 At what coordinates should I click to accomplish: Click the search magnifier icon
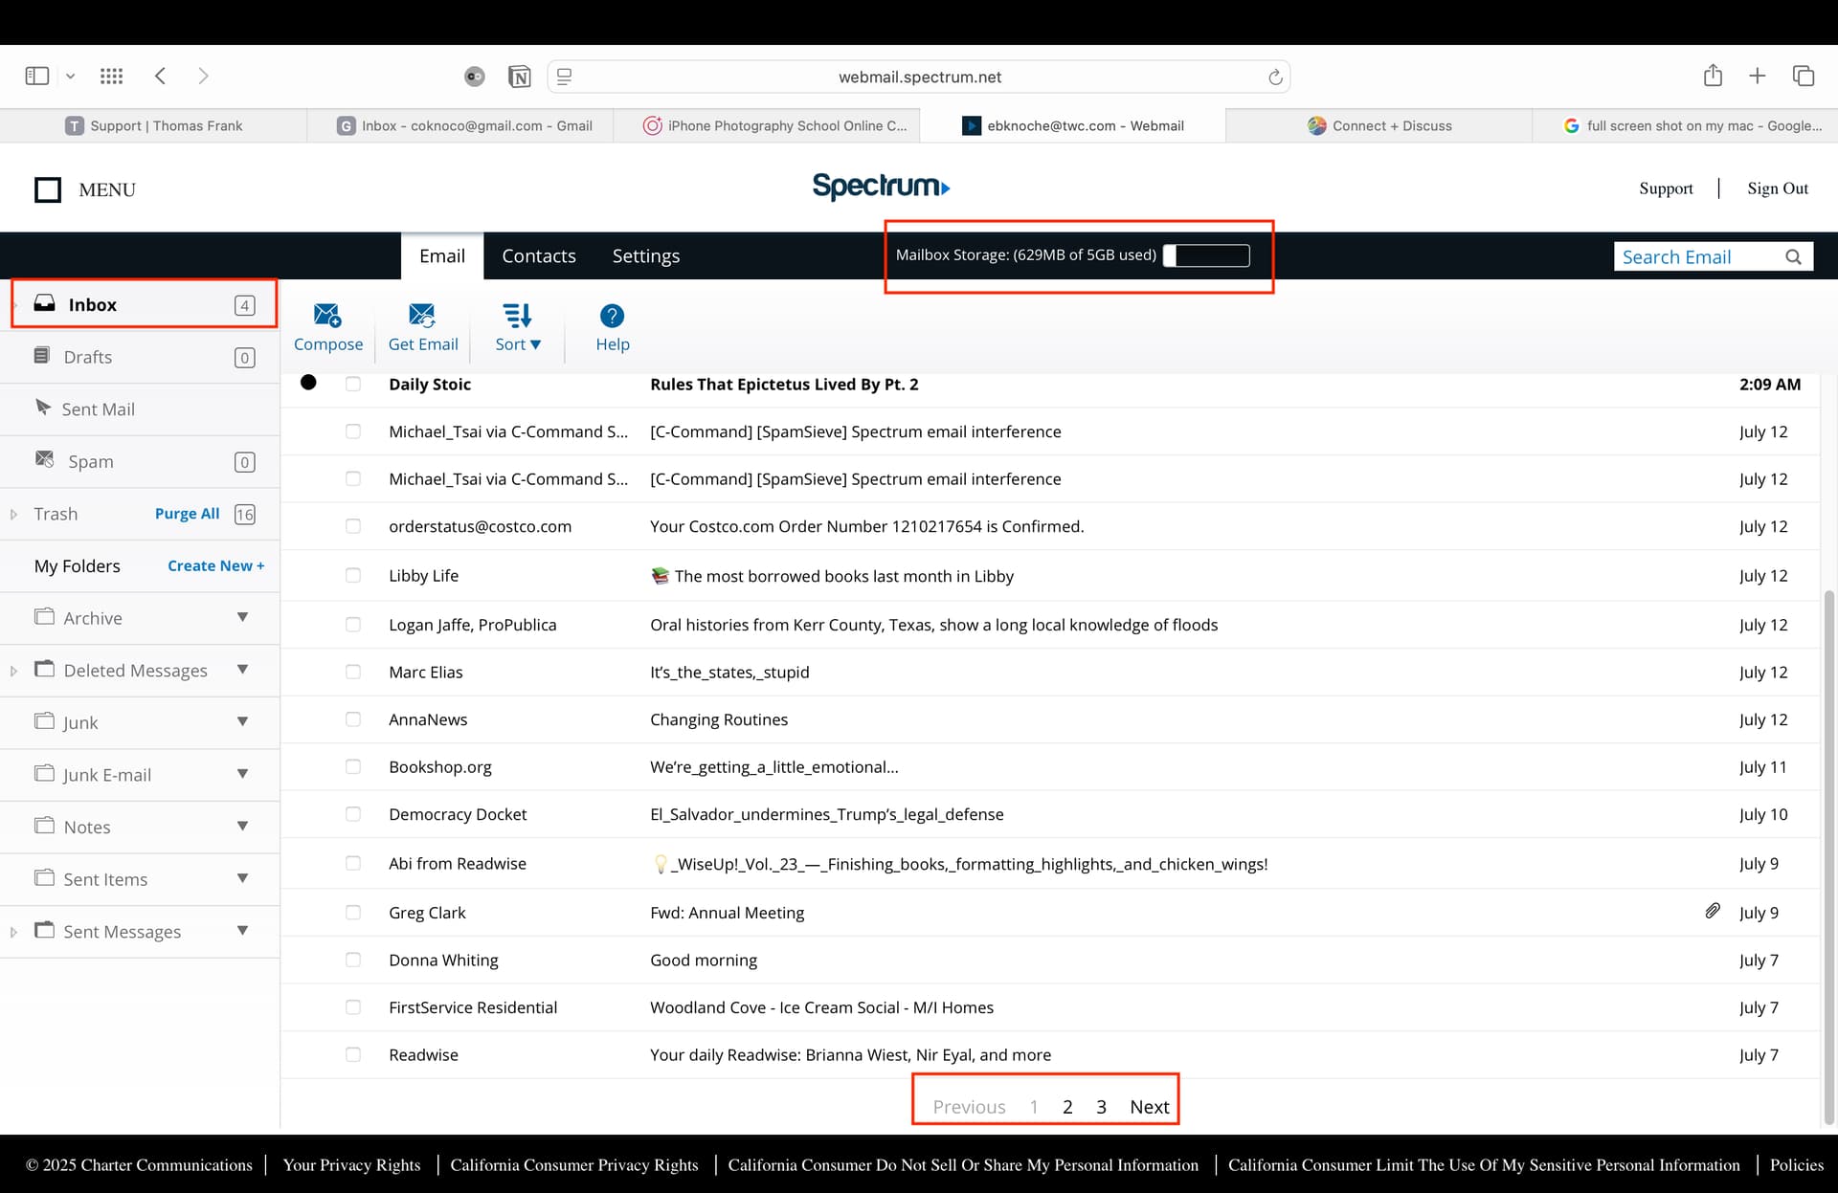1793,256
